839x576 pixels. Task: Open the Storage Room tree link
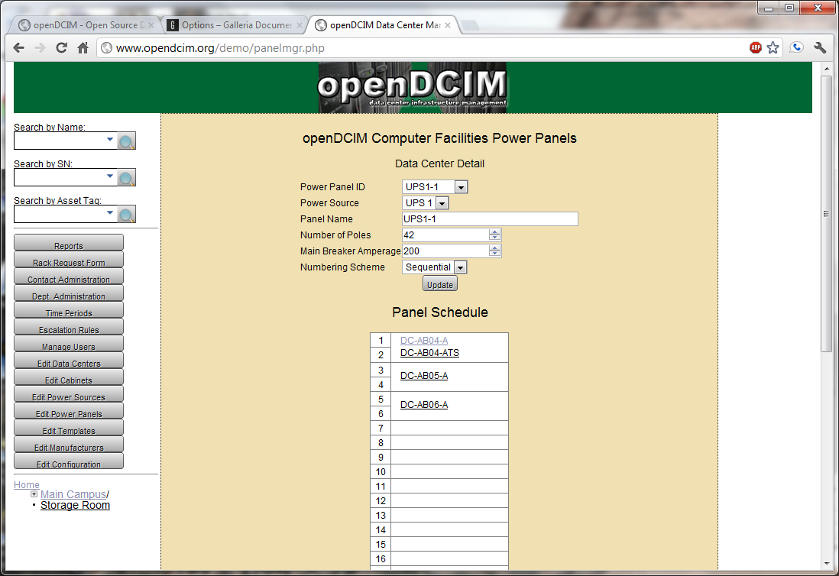[x=75, y=505]
